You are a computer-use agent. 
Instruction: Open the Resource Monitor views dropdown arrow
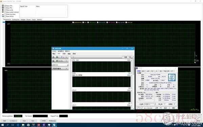point(130,57)
